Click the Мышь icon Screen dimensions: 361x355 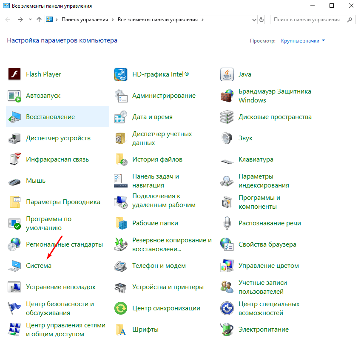tap(14, 182)
